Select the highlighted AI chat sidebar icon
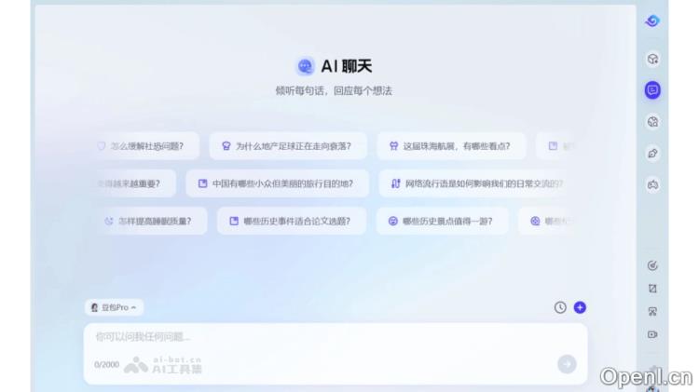 (652, 90)
